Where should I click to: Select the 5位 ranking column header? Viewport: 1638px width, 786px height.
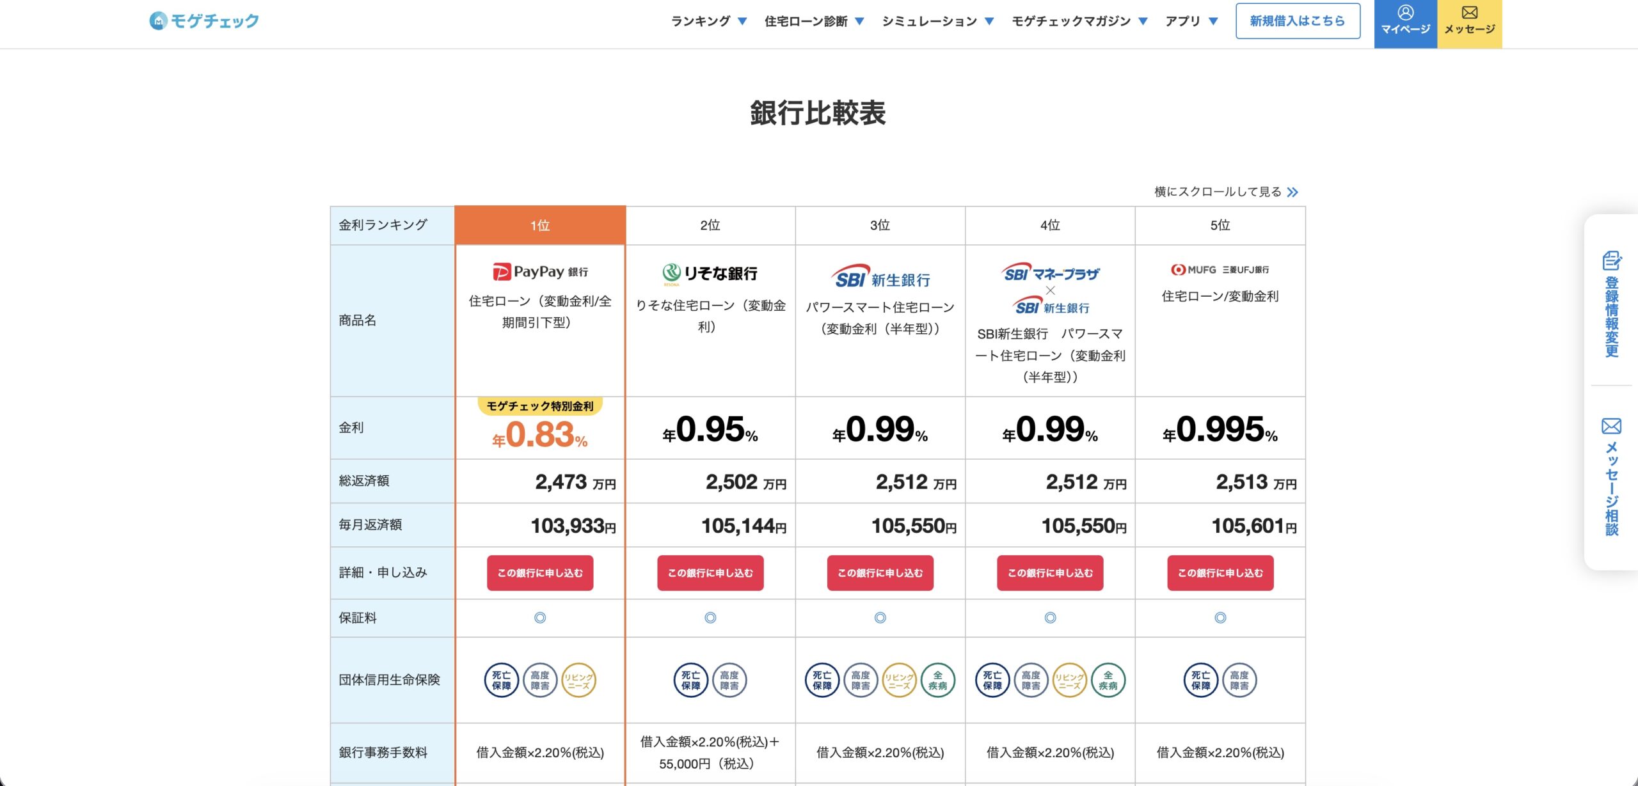point(1220,225)
